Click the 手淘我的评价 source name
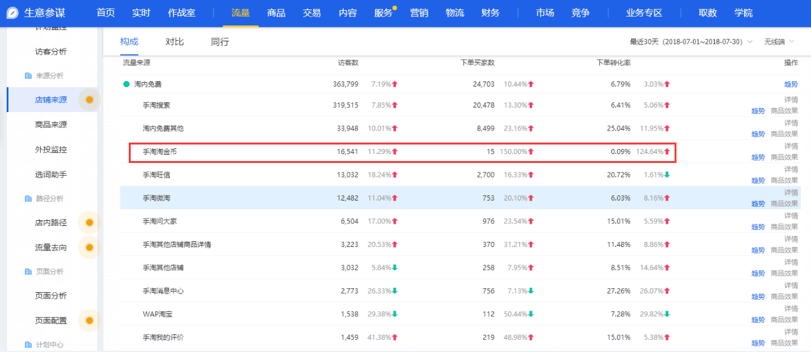The image size is (811, 352). 163,337
